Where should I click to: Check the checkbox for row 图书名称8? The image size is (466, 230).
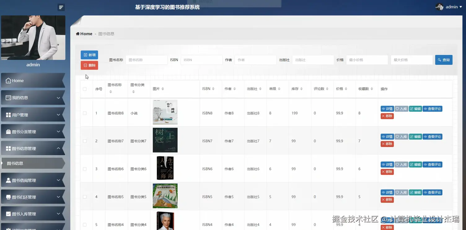[x=85, y=113]
